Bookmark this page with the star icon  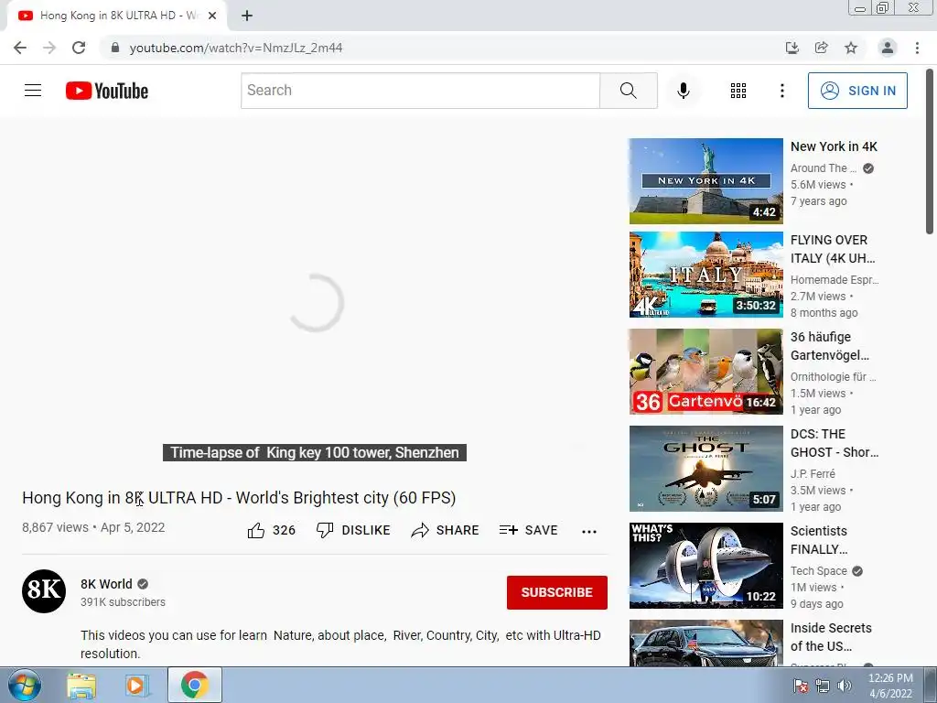point(851,48)
